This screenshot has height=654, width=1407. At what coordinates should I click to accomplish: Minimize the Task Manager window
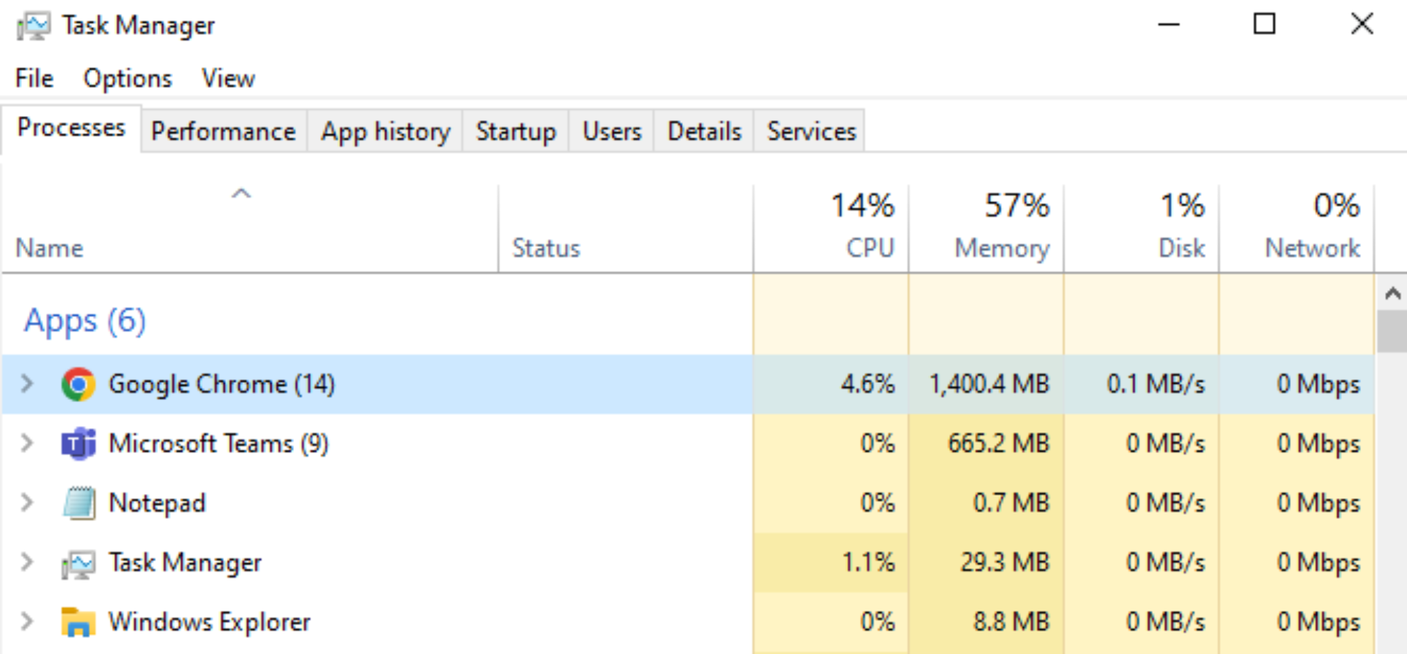[1169, 25]
